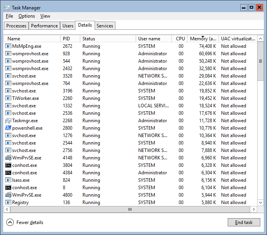Click icon of WmiPrvSE.exe PID 4800
The width and height of the screenshot is (267, 235).
pyautogui.click(x=8, y=195)
